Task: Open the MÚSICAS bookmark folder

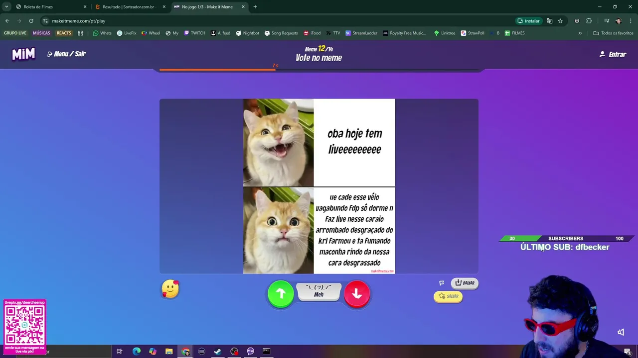Action: (x=41, y=33)
